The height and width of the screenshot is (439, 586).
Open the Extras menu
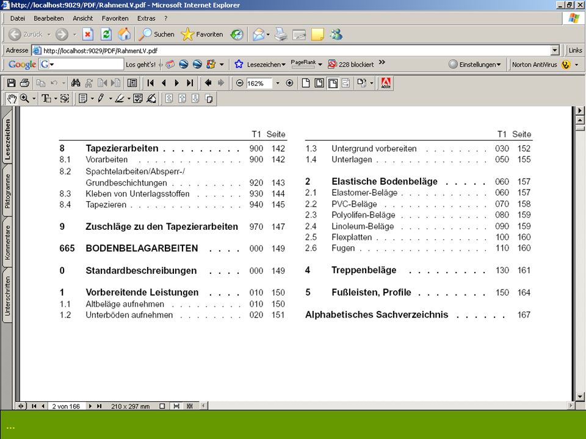click(146, 18)
